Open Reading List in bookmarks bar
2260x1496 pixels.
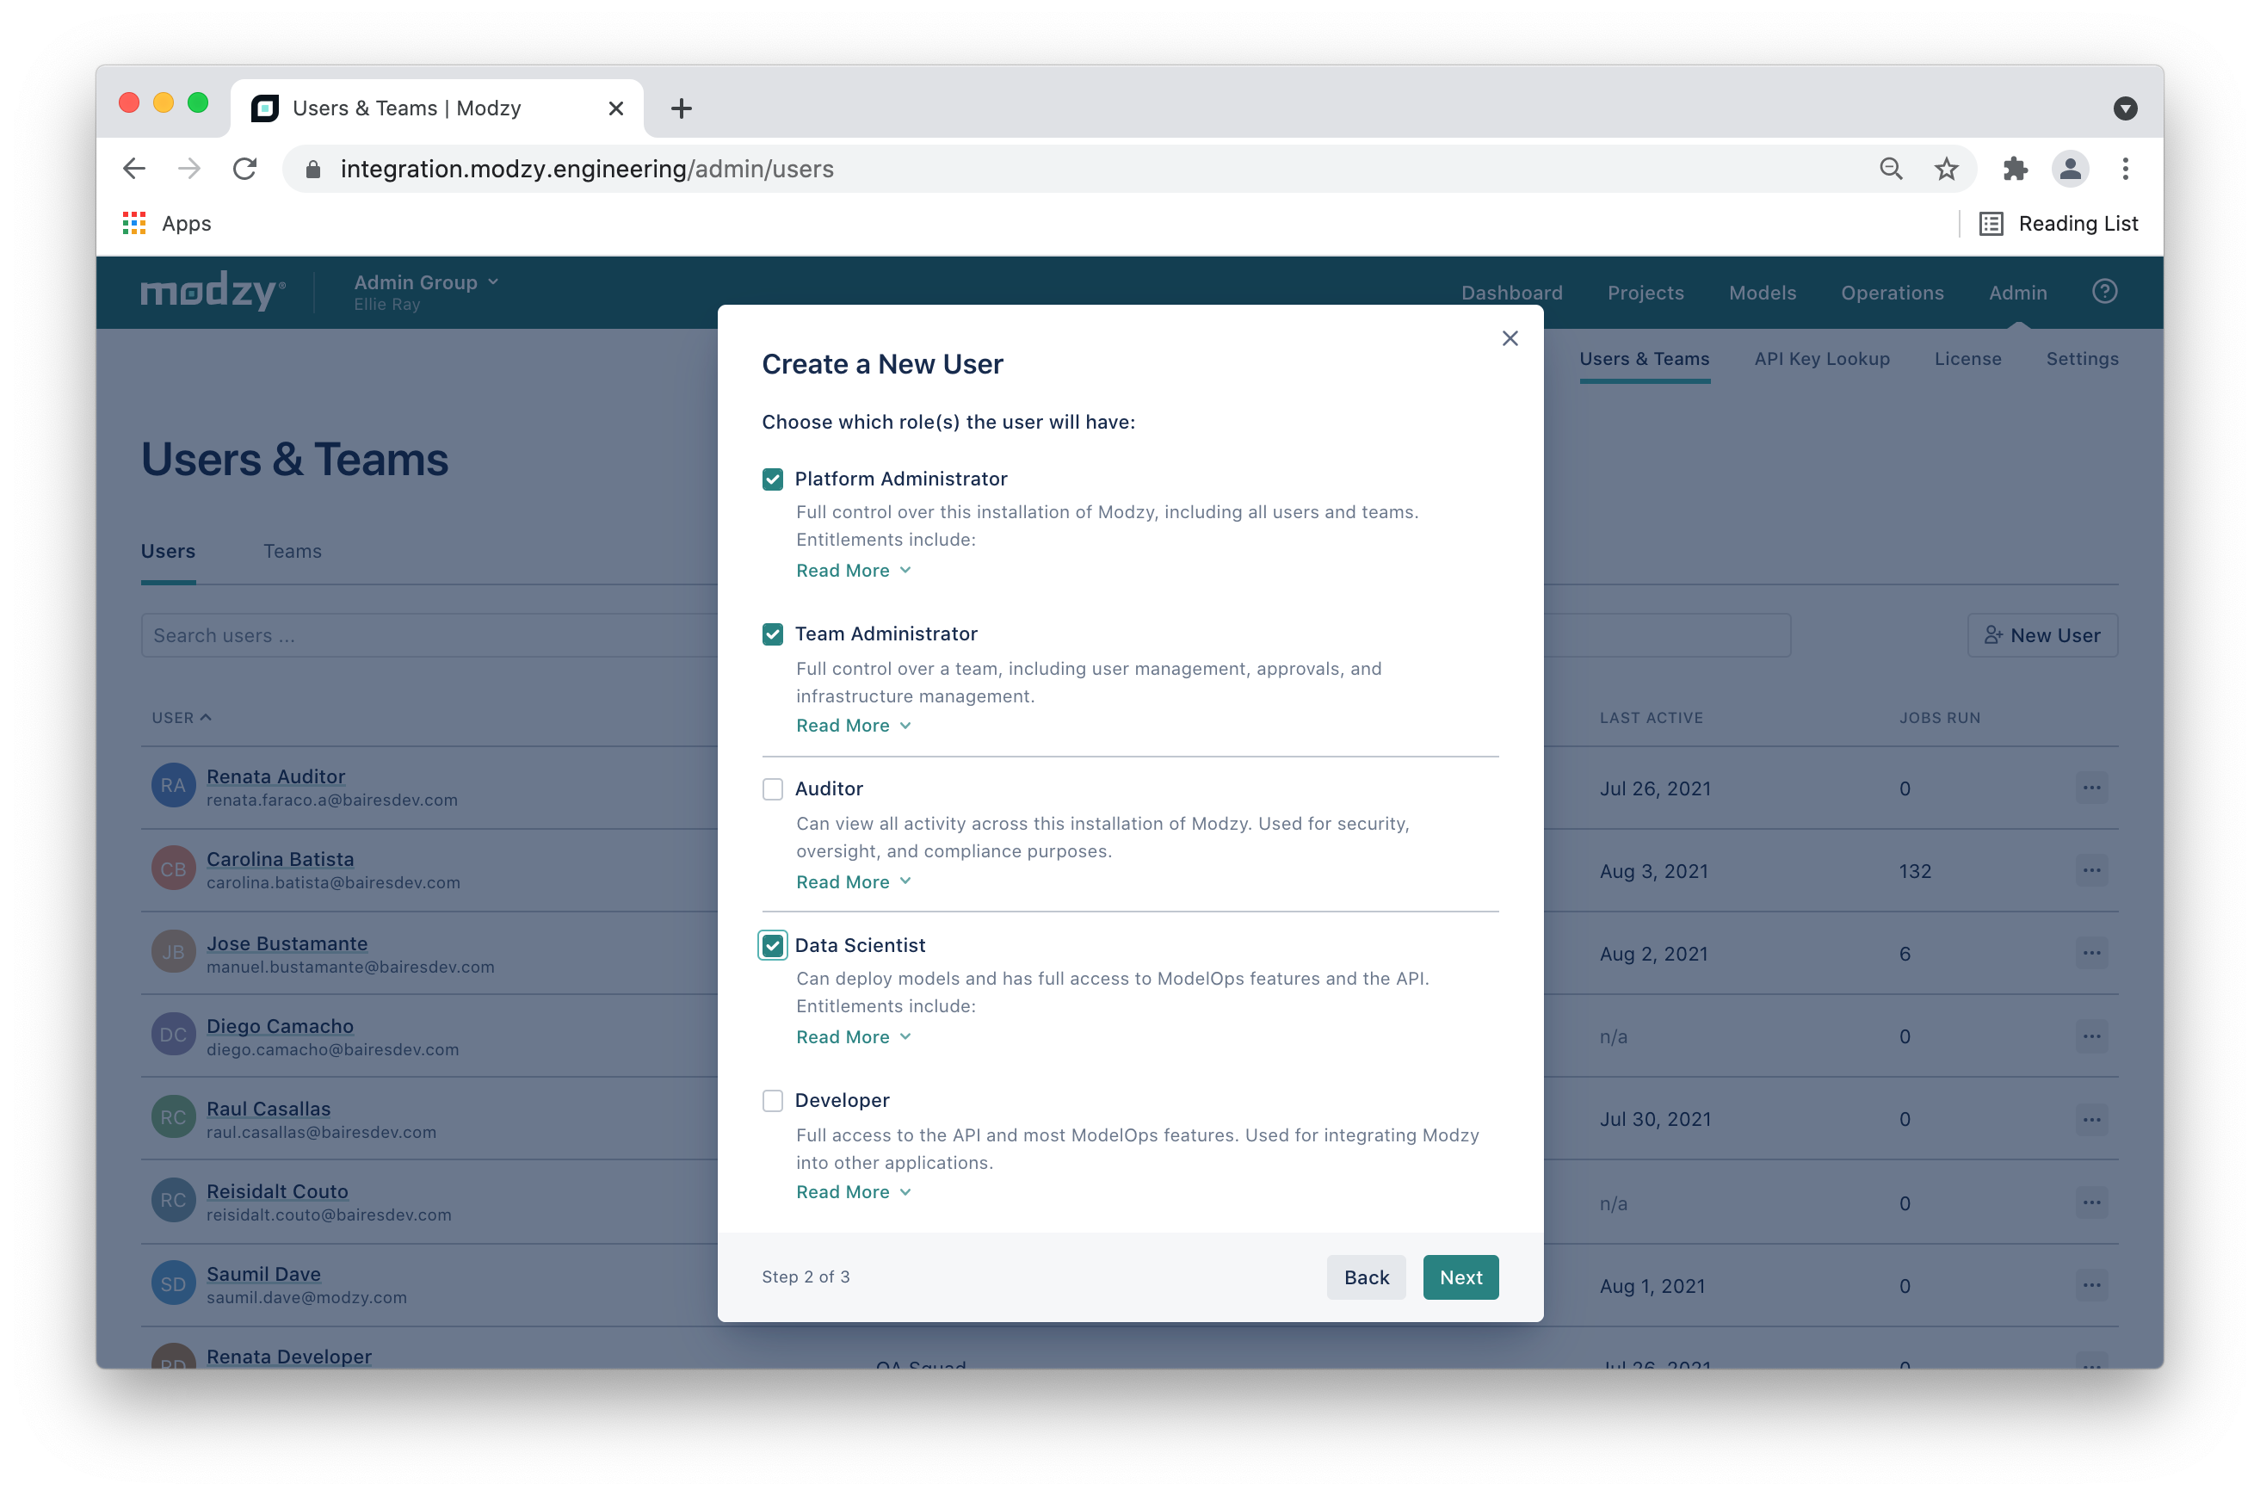pyautogui.click(x=2059, y=223)
